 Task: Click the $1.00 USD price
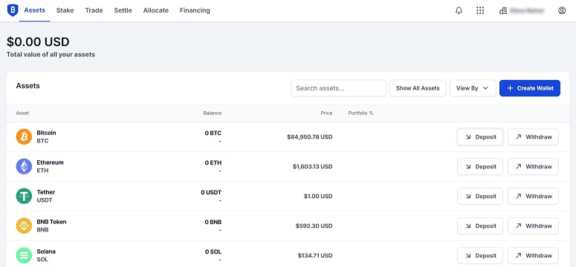(318, 197)
